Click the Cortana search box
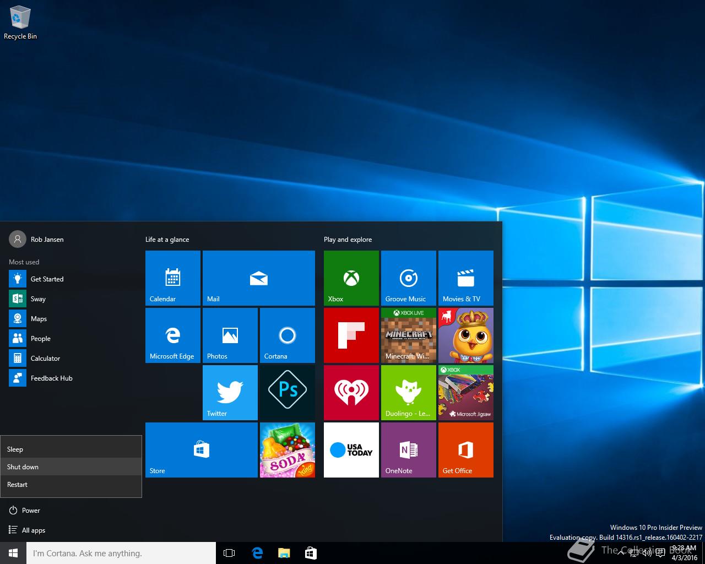The width and height of the screenshot is (705, 564). [121, 553]
